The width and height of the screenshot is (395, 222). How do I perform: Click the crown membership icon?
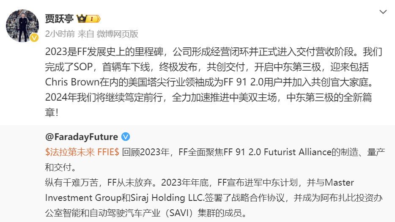[82, 19]
